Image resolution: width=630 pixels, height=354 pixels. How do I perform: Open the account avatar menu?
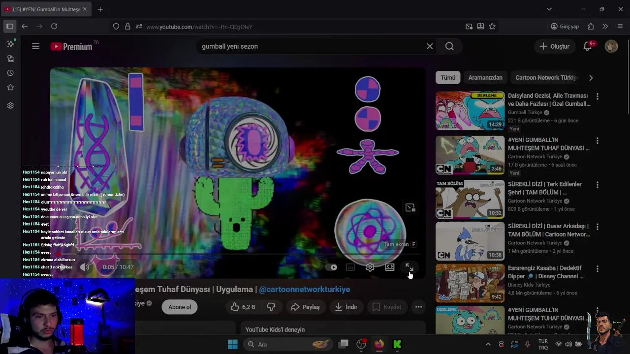[x=611, y=46]
